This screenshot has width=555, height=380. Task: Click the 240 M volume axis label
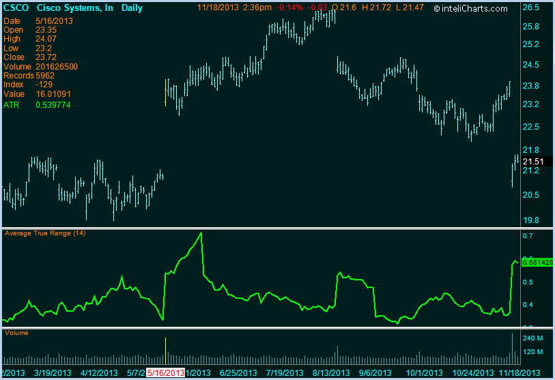pyautogui.click(x=532, y=338)
